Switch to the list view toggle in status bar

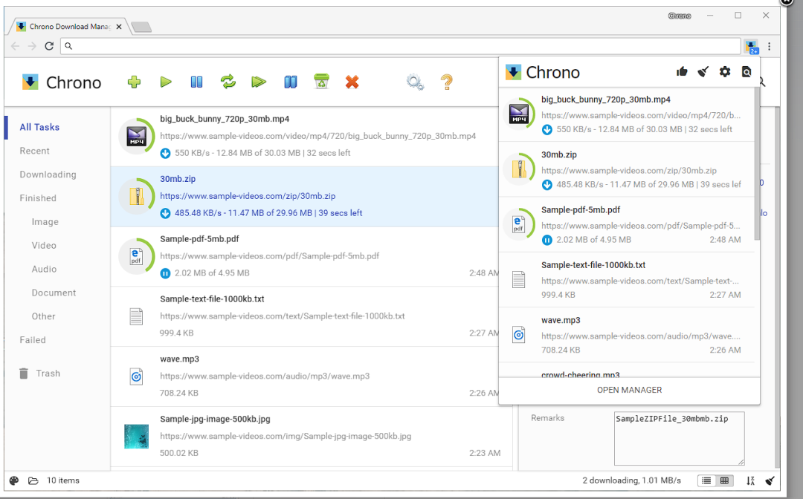(707, 480)
